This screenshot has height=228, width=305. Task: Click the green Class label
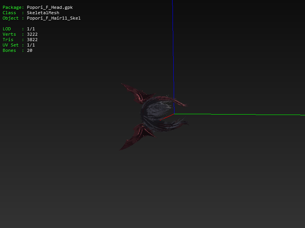coord(9,13)
